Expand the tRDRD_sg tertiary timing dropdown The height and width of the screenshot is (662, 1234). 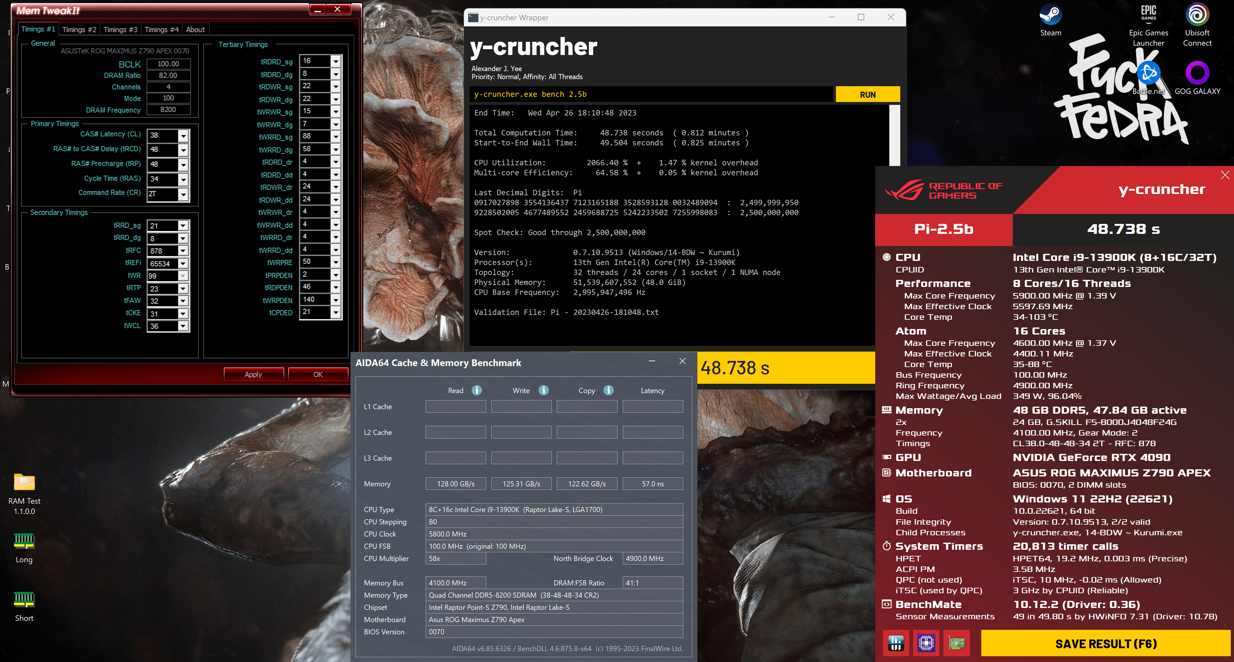(336, 61)
